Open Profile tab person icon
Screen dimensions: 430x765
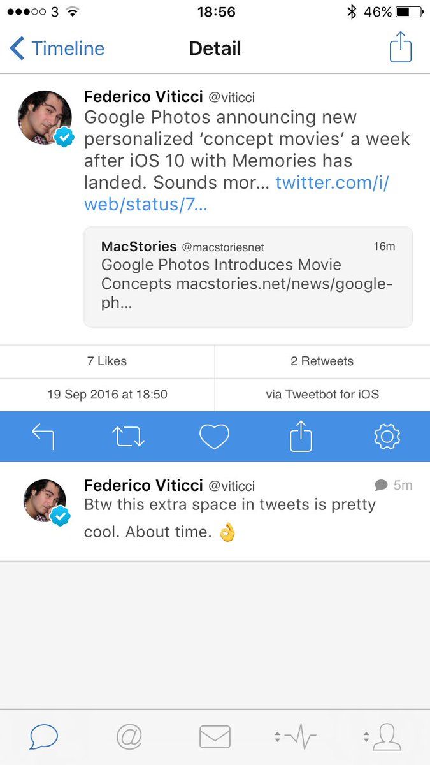(x=383, y=738)
